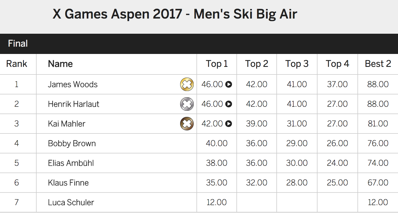
Task: Click the Top 1 column header
Action: (x=217, y=64)
